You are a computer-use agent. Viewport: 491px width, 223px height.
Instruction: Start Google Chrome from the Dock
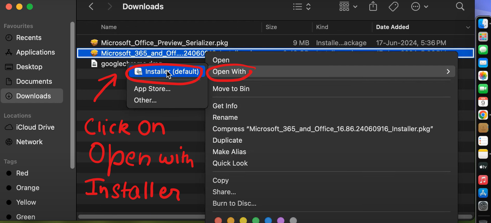(483, 115)
